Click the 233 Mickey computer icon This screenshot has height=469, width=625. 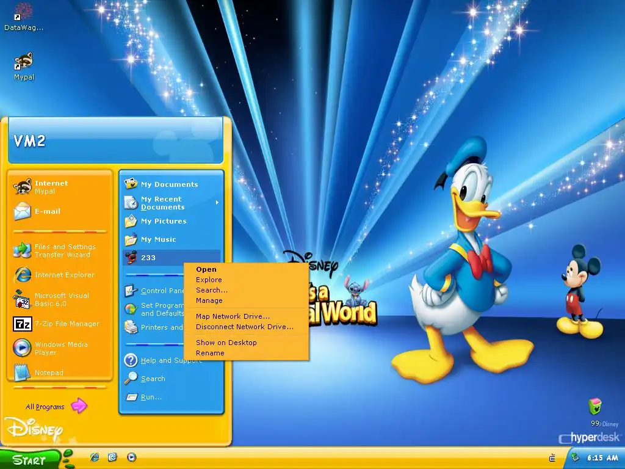[x=131, y=258]
